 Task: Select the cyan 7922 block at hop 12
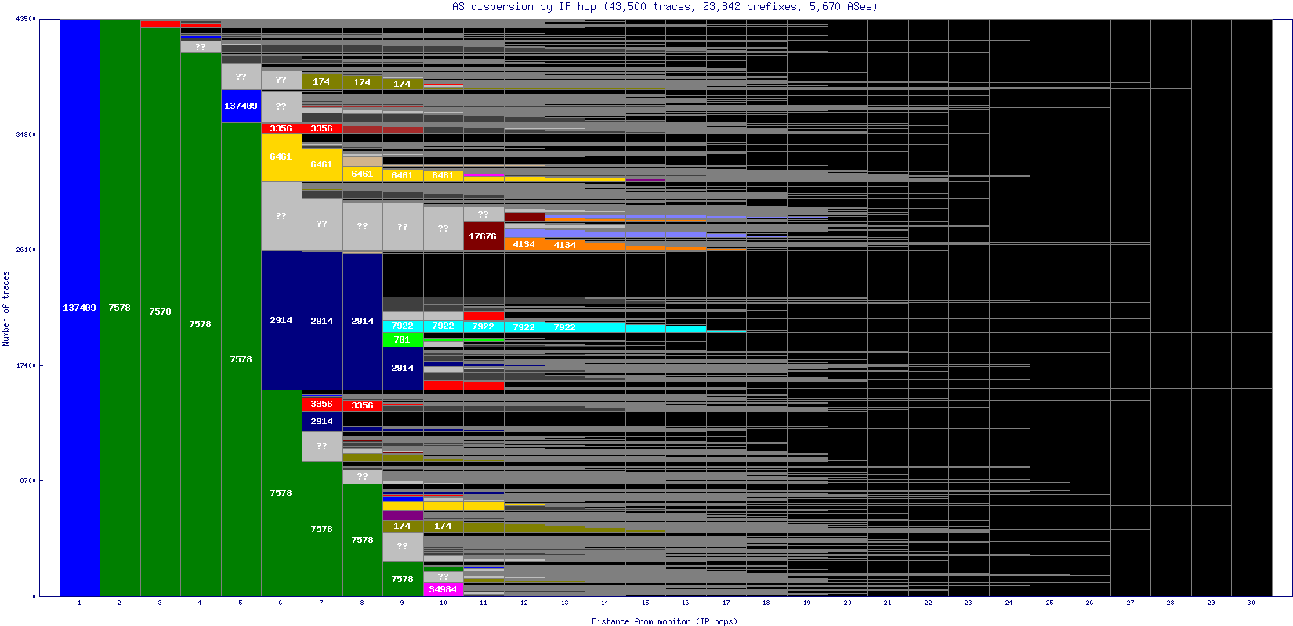click(524, 327)
